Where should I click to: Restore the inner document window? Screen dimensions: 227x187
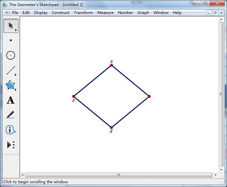(x=215, y=13)
